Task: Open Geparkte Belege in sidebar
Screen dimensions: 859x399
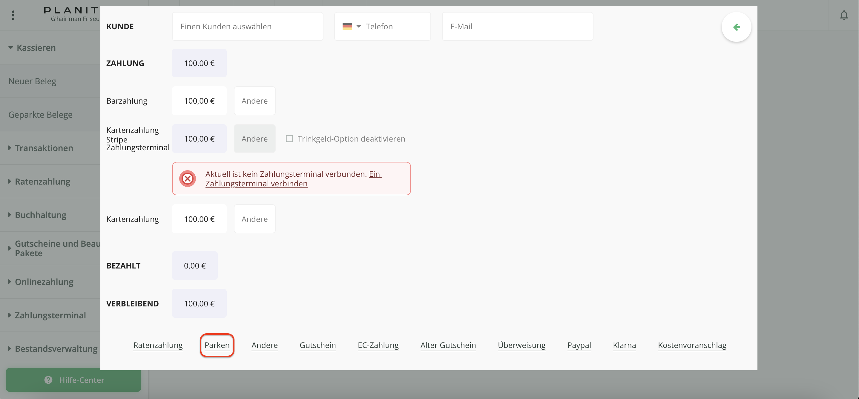Action: click(40, 115)
